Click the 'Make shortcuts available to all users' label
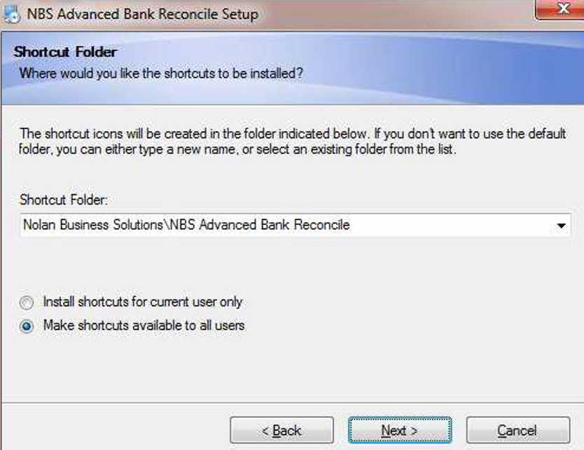584x450 pixels. click(x=144, y=325)
